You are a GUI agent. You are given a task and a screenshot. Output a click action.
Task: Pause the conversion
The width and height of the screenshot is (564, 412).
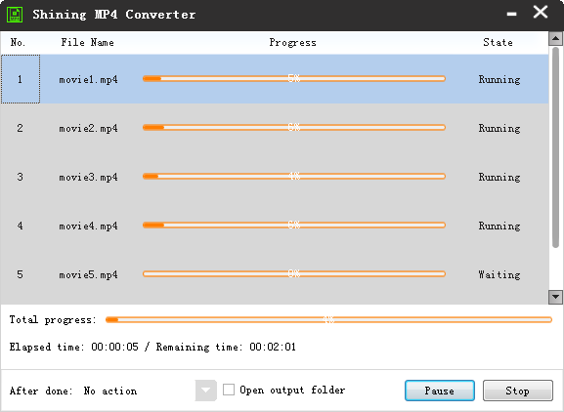click(440, 391)
